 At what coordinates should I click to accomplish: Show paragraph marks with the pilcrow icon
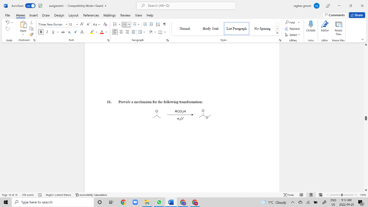(x=164, y=24)
